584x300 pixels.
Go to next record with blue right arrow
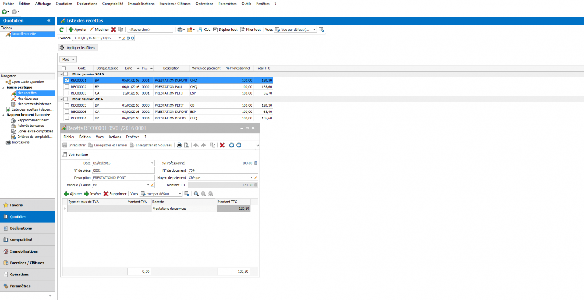click(239, 145)
